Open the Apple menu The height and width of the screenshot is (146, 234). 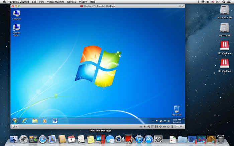4,2
